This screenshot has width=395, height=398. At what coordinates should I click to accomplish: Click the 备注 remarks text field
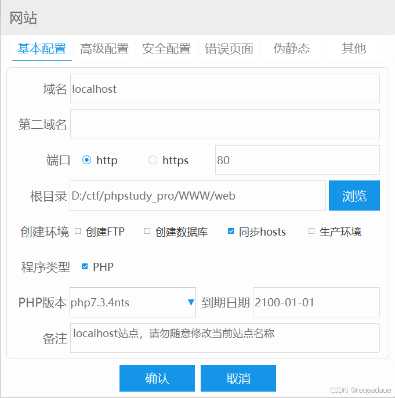225,338
